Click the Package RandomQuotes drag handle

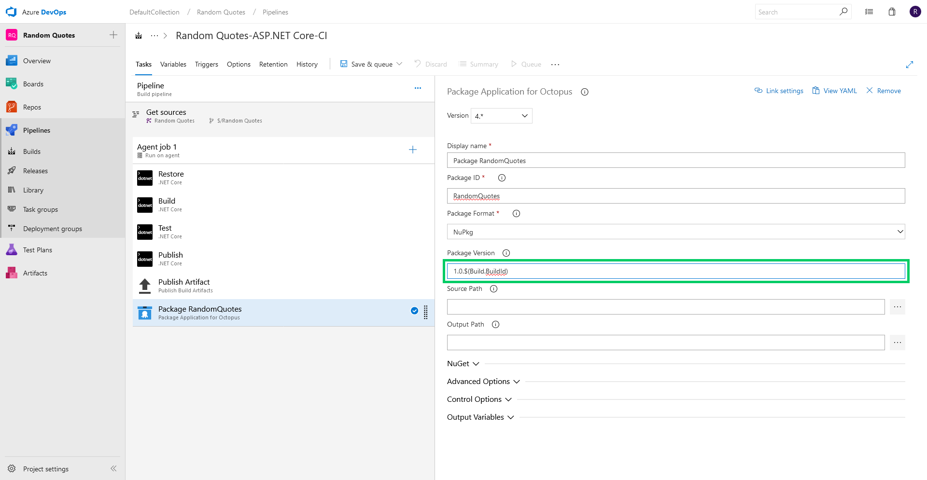426,312
